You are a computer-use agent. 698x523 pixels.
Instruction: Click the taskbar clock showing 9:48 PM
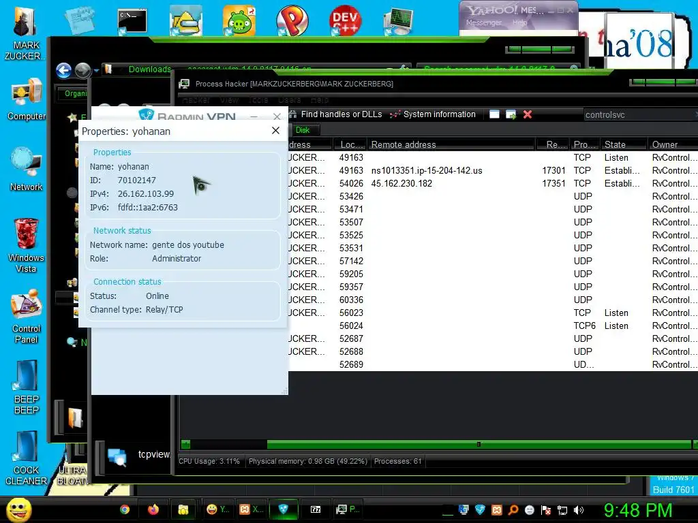click(638, 510)
